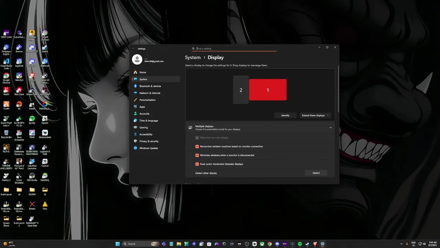Open NZXT CAM desktop shortcut
This screenshot has height=248, width=440.
point(6,34)
